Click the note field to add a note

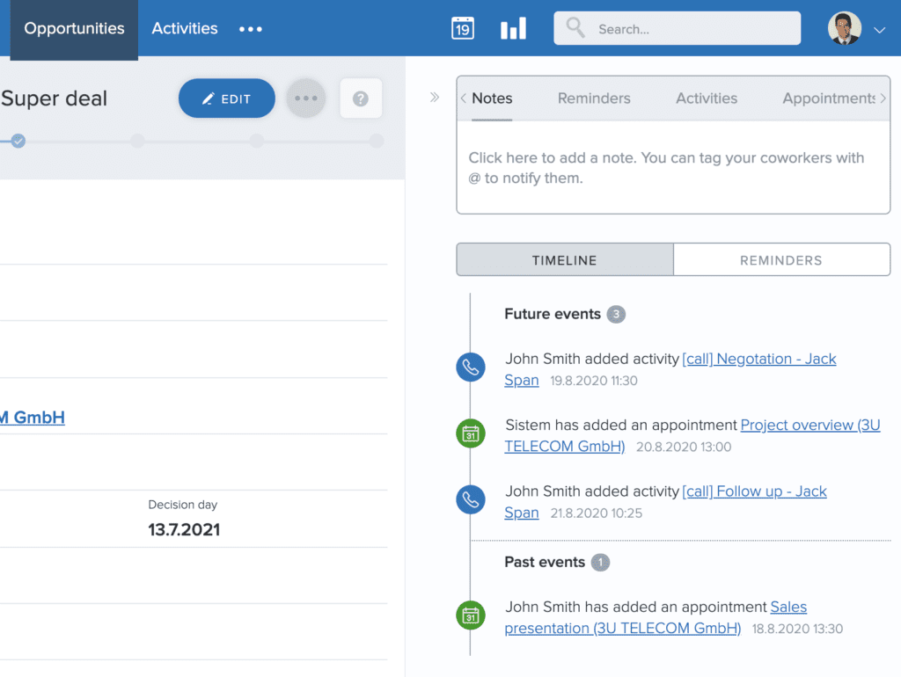[672, 167]
